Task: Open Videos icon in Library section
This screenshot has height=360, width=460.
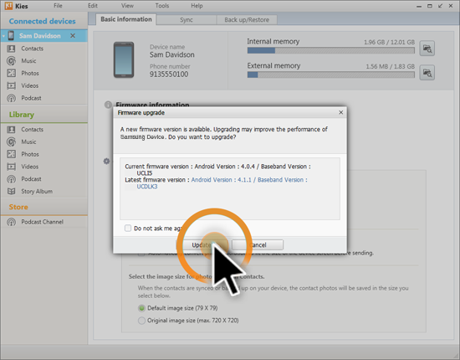Action: (x=11, y=167)
